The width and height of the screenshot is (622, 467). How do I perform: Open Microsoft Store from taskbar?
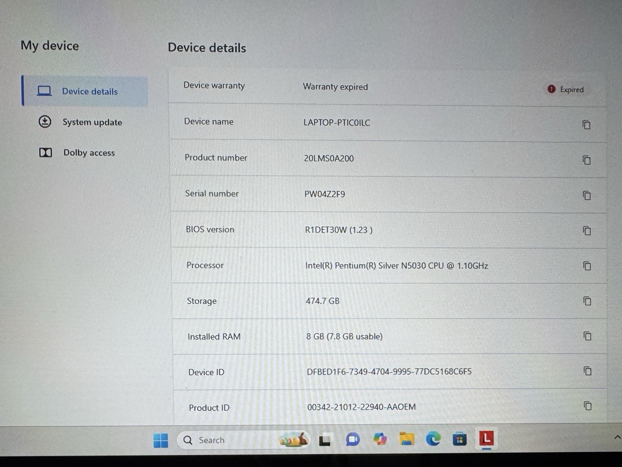click(460, 439)
